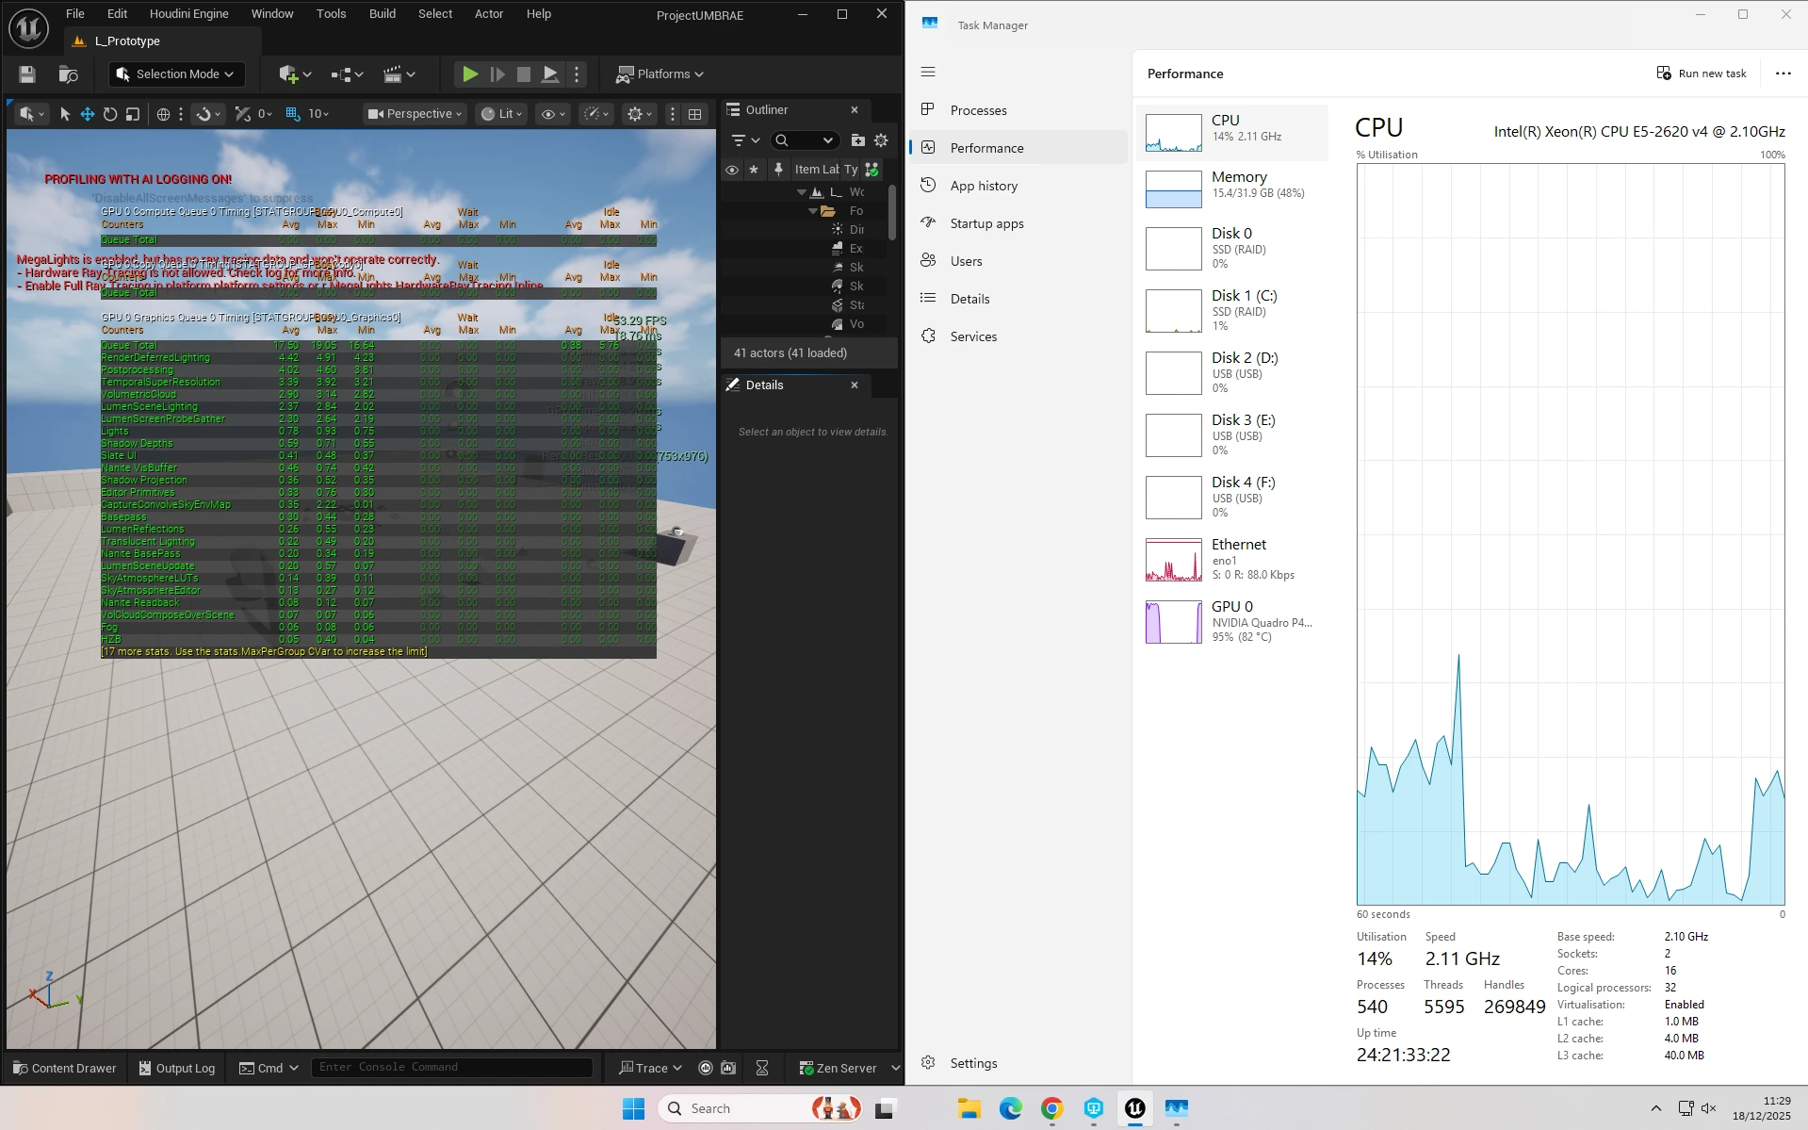Open Task Manager Settings

pos(1018,1063)
